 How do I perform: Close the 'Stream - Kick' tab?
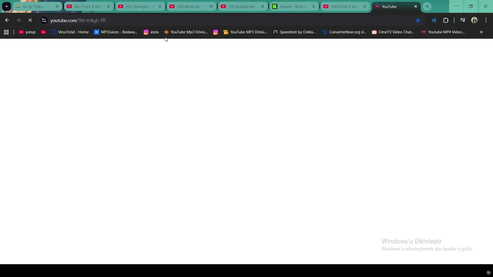[x=314, y=7]
